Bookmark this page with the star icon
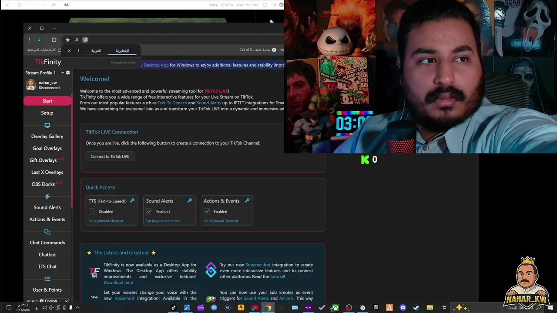 (67, 40)
